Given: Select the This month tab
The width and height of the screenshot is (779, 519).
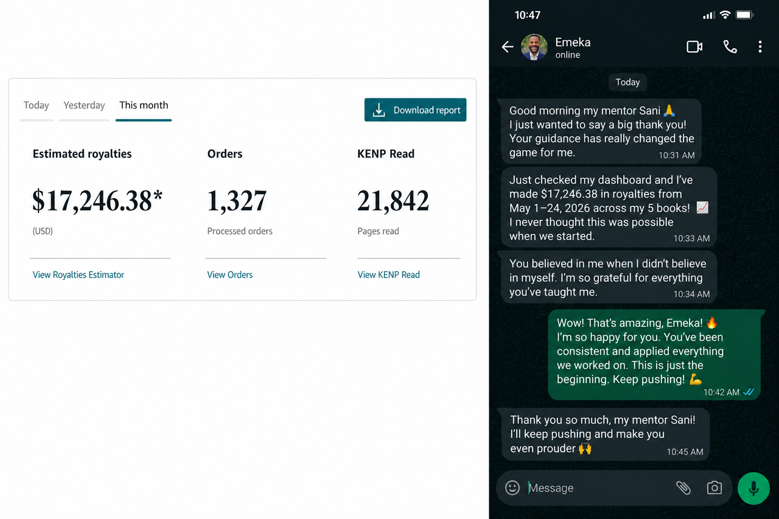Looking at the screenshot, I should click(x=144, y=105).
